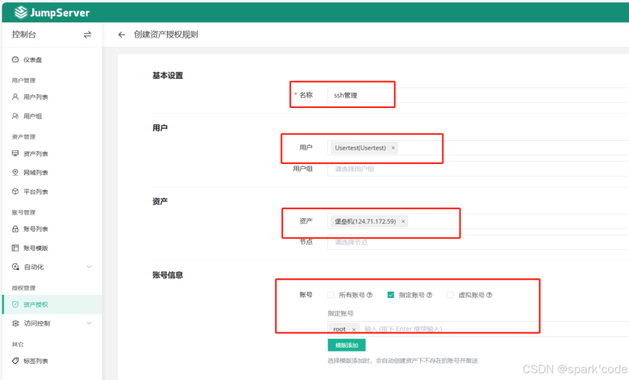This screenshot has height=380, width=629.
Task: Click the 模版添加 button
Action: coord(347,345)
